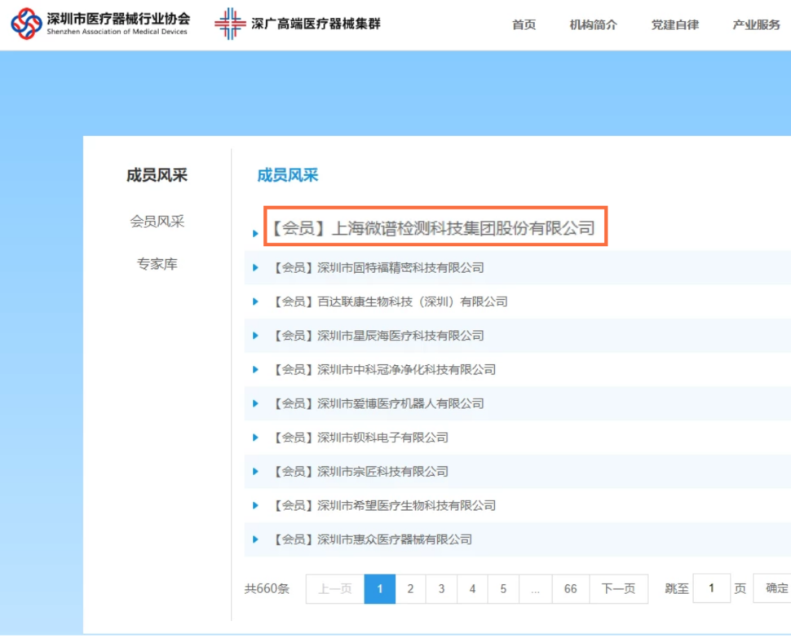The image size is (791, 638).
Task: Click arrow icon beside 深圳市希望医疗生物科技 entry
Action: (x=255, y=505)
